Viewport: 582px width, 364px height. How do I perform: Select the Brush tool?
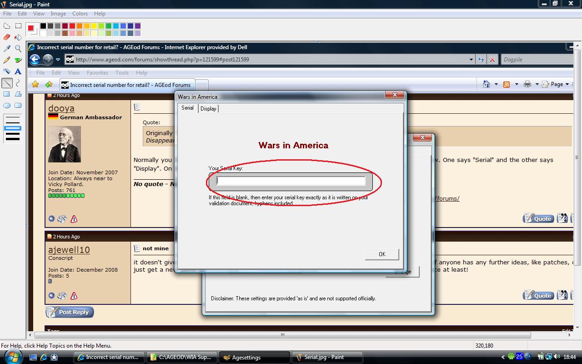click(18, 60)
